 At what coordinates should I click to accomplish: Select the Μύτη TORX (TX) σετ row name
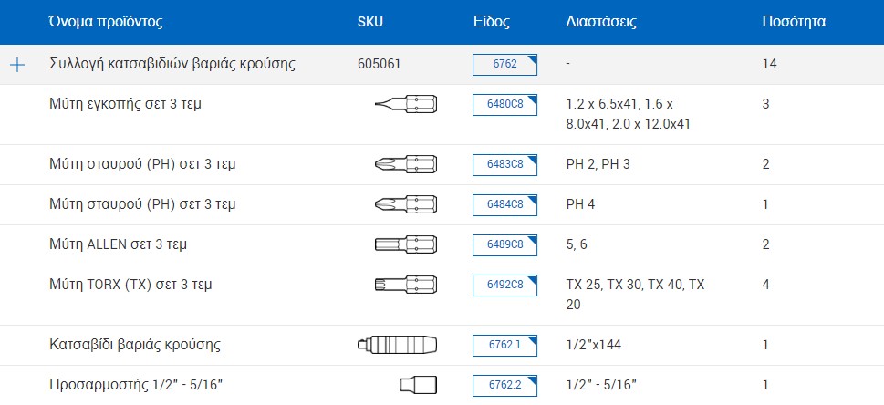click(x=130, y=285)
